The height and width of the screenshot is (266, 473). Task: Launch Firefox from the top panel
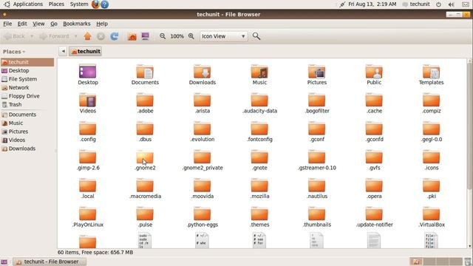coord(95,4)
